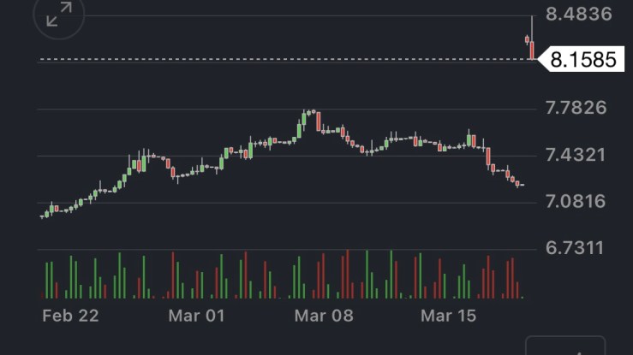This screenshot has height=355, width=633.
Task: Click the current price tag 8.1585
Action: tap(582, 61)
